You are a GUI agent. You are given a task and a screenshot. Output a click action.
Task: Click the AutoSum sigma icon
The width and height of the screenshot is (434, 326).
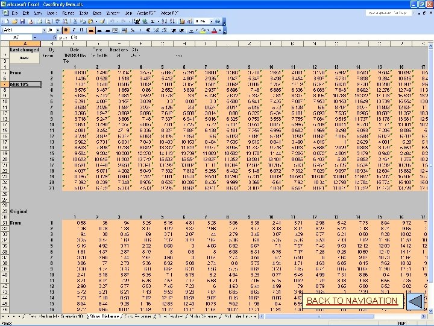click(153, 21)
